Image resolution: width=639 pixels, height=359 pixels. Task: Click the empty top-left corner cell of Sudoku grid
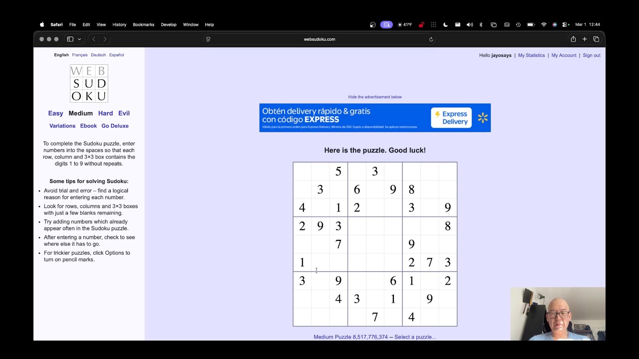point(302,172)
